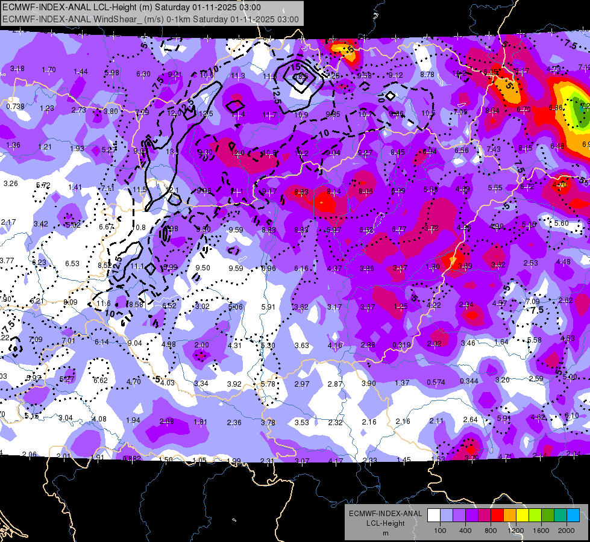Viewport: 590px width, 542px height.
Task: Click the grid value 7.01
Action: tap(69, 341)
